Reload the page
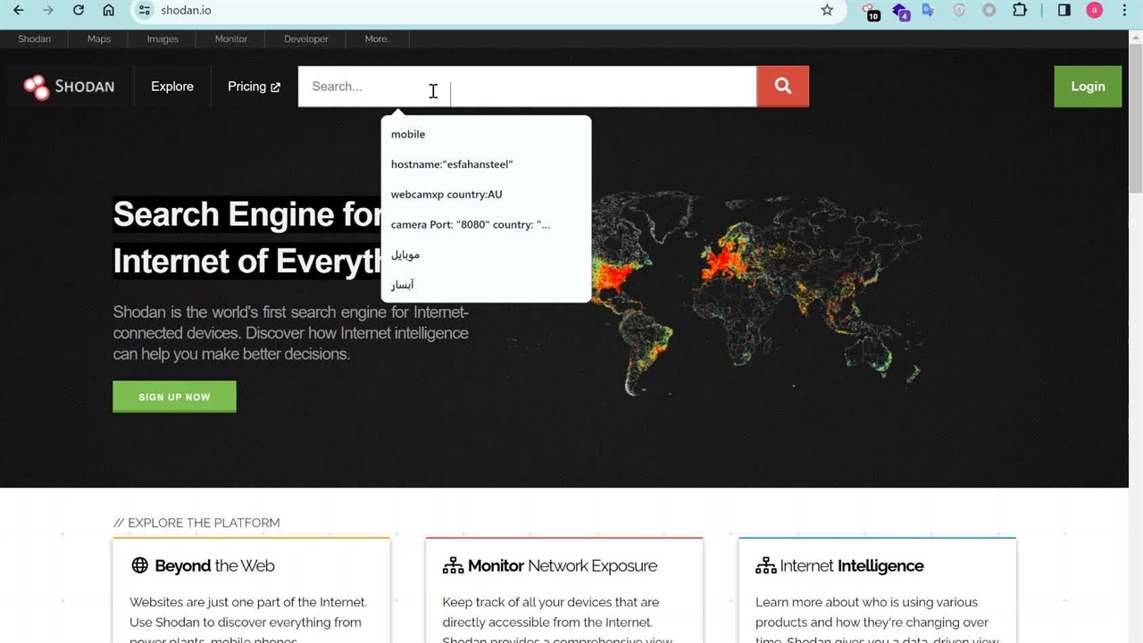 tap(79, 11)
